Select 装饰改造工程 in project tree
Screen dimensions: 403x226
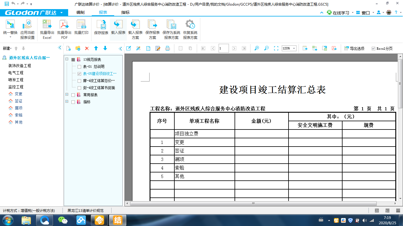[x=19, y=66]
